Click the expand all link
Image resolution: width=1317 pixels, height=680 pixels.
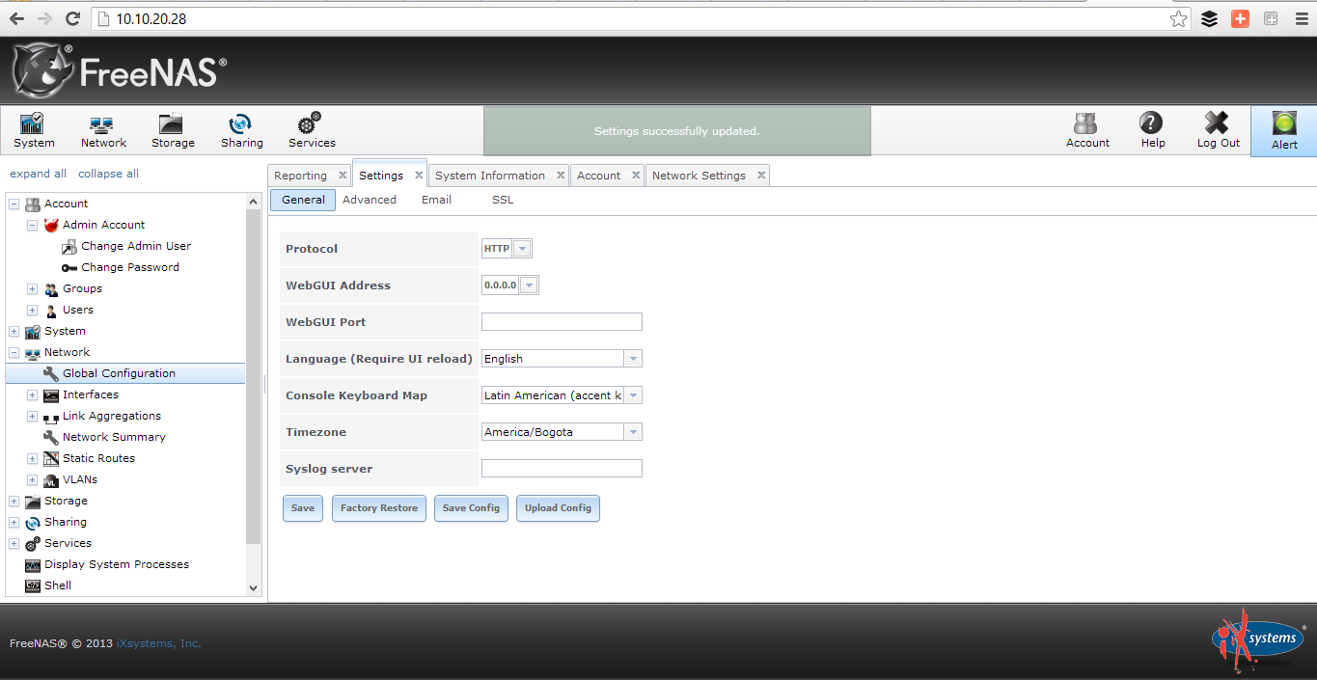point(38,173)
